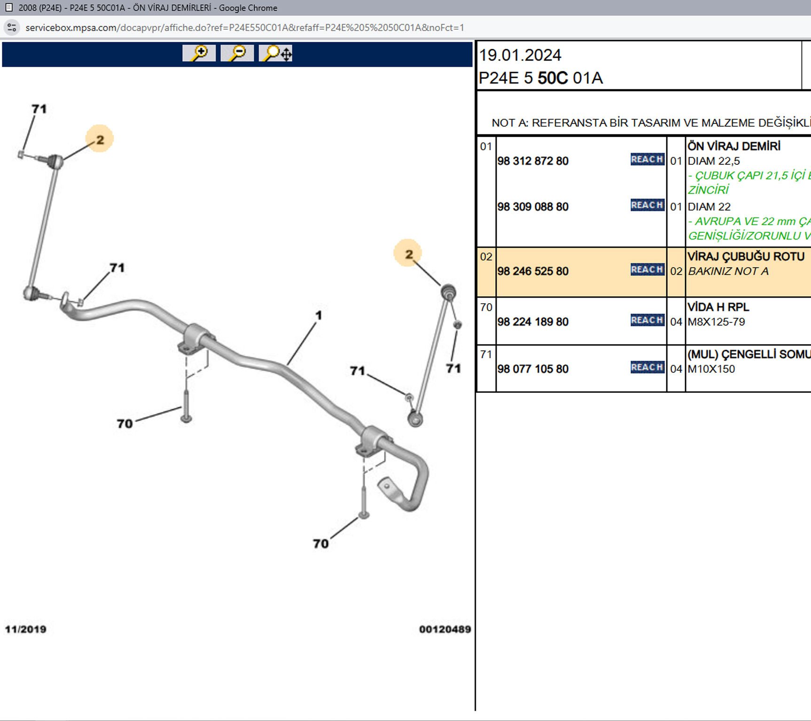Click REACH badge for part 98 224 189 80
Viewport: 811px width, 721px height.
click(x=647, y=320)
